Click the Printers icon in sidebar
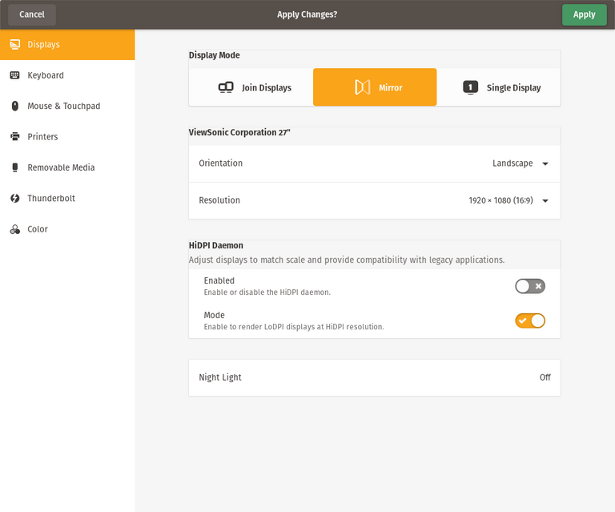This screenshot has height=512, width=615. click(15, 137)
